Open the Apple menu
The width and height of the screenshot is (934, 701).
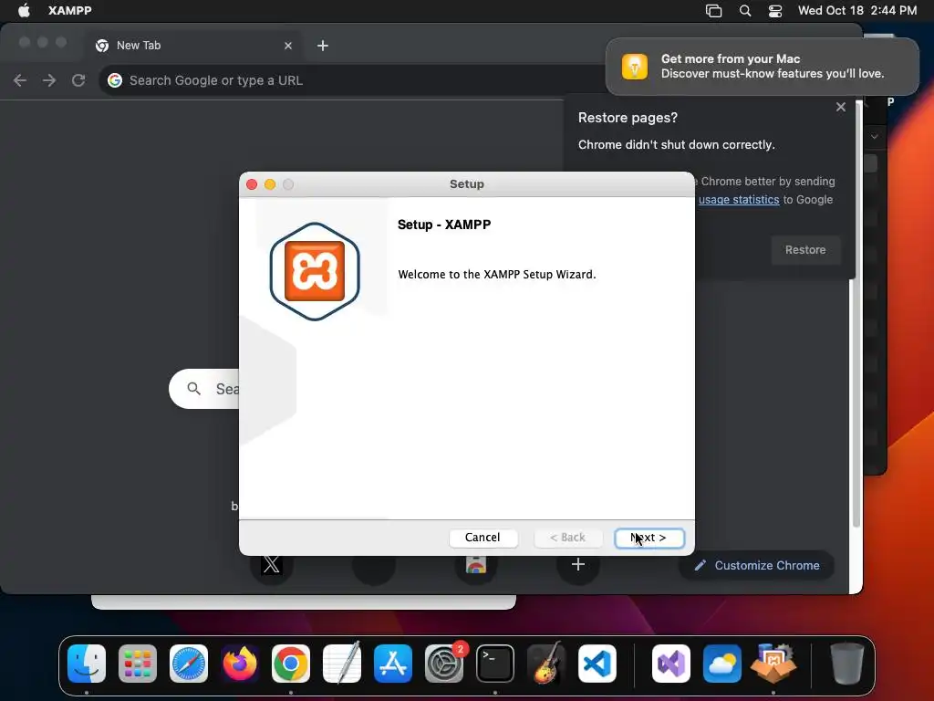24,11
